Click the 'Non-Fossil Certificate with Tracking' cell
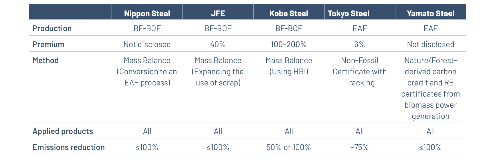The width and height of the screenshot is (499, 160). click(x=360, y=71)
